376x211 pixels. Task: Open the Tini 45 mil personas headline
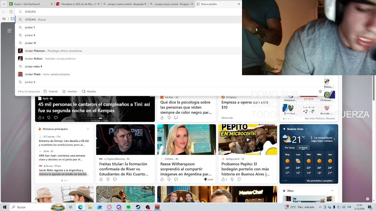(x=94, y=107)
